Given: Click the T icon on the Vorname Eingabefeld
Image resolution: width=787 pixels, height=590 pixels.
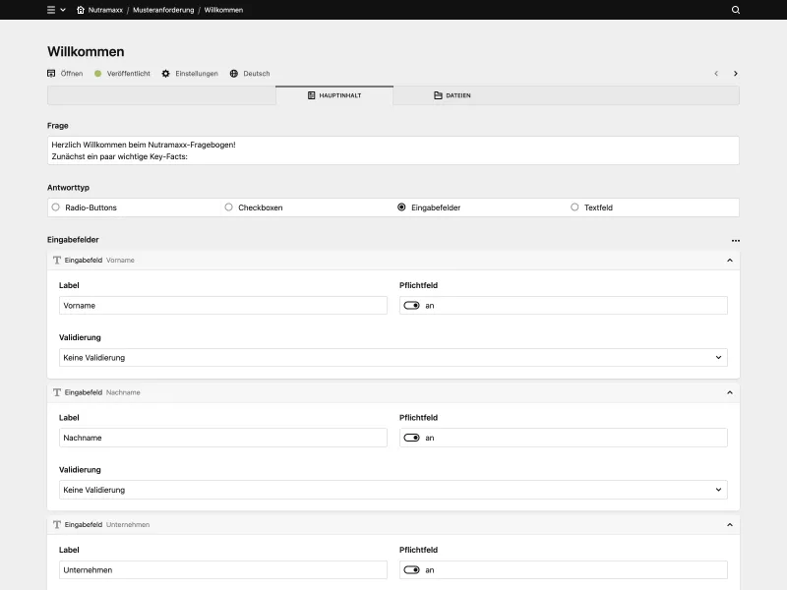Looking at the screenshot, I should pyautogui.click(x=56, y=260).
